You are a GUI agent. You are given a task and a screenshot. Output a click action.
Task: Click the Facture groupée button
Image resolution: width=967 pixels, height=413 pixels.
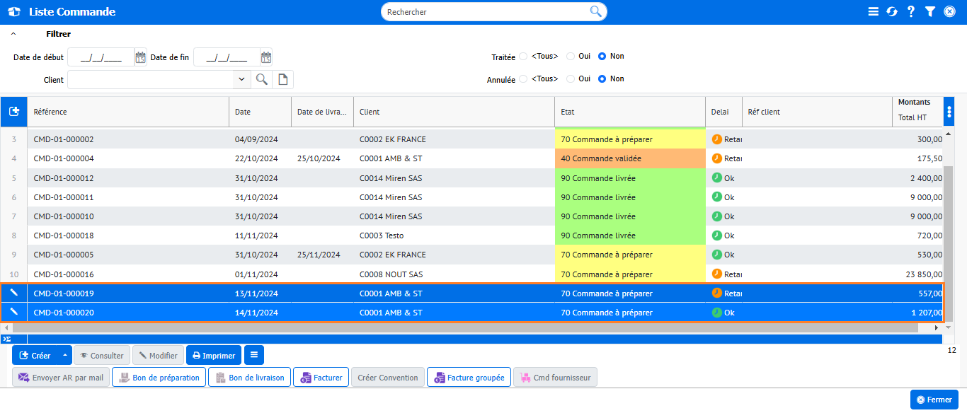tap(469, 378)
